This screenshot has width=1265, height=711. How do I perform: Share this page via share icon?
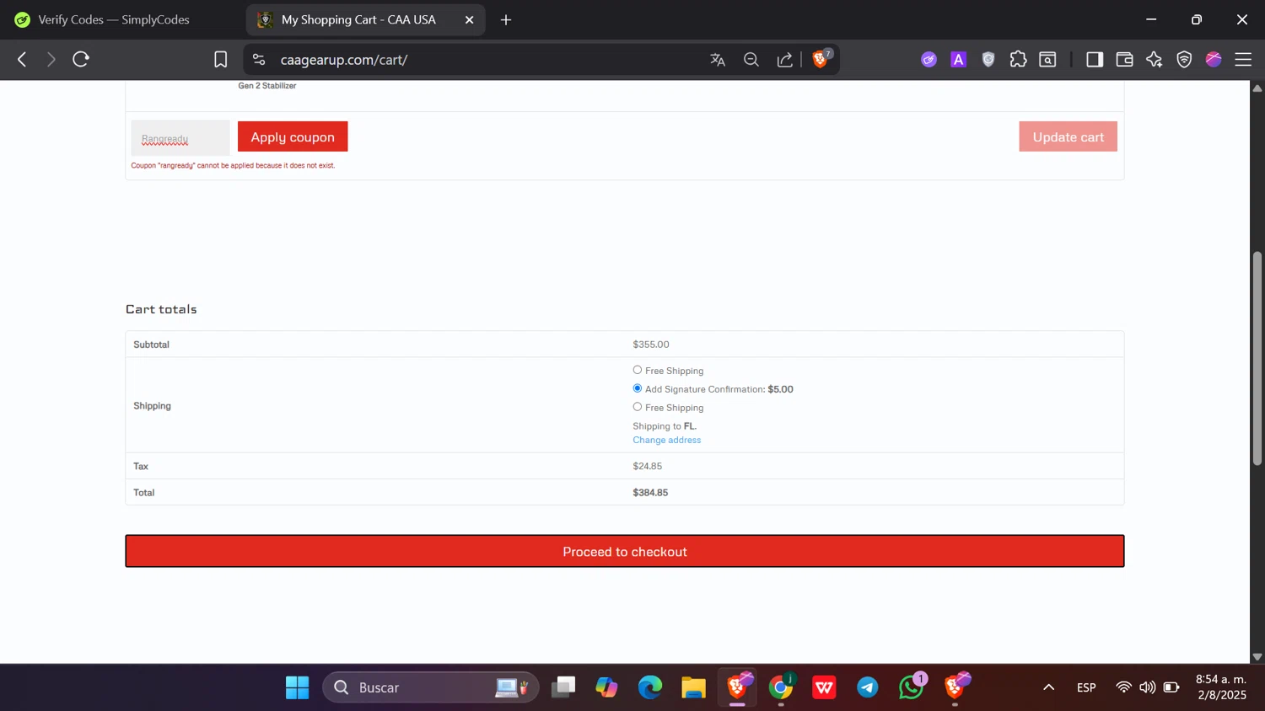[x=785, y=60]
